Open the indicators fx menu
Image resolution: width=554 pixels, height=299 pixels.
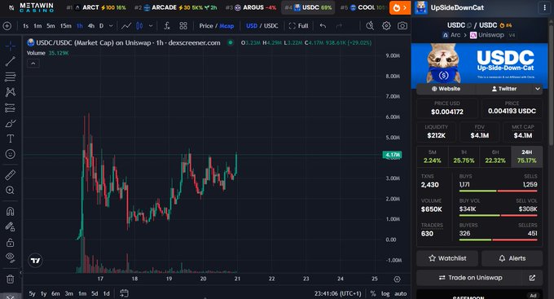[167, 26]
